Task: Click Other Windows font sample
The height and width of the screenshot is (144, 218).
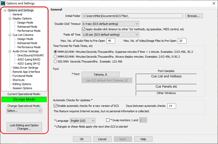Action: pos(166,93)
